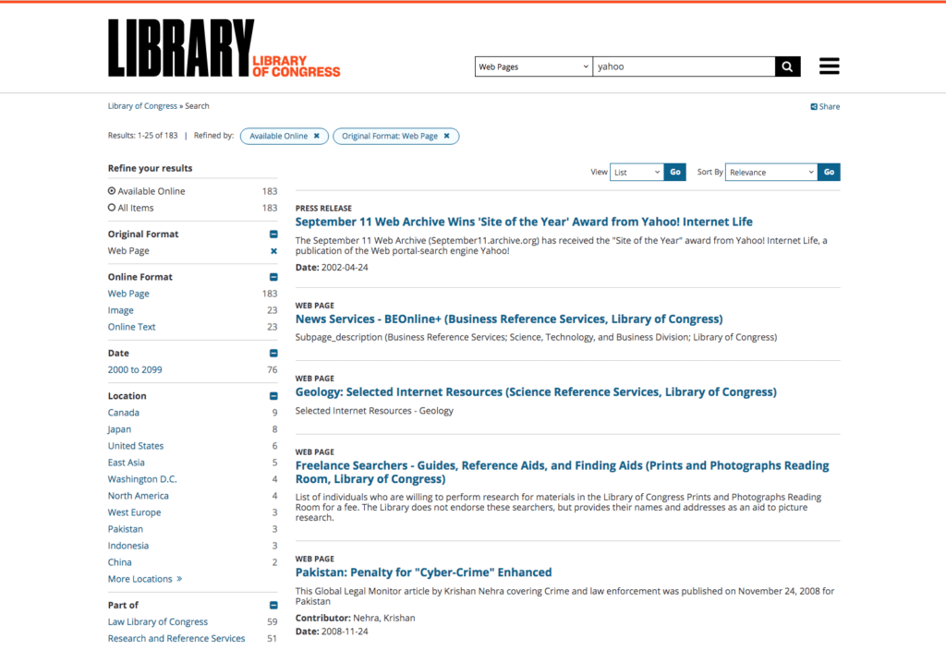Filter by date 2000 to 2099
The height and width of the screenshot is (650, 946).
coord(135,369)
